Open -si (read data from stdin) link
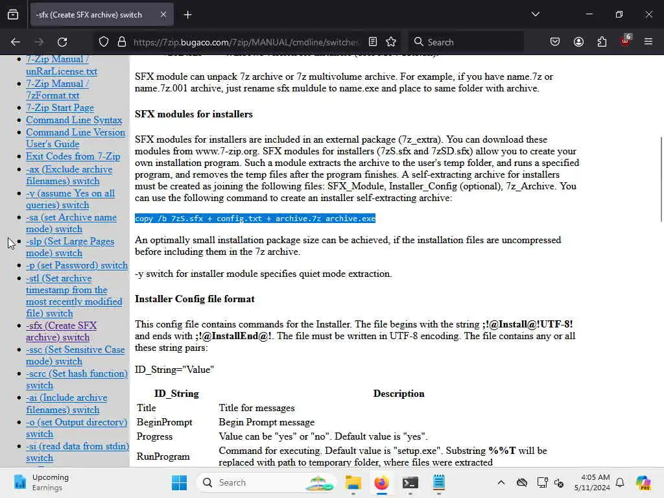Viewport: 664px width, 498px height. [78, 452]
